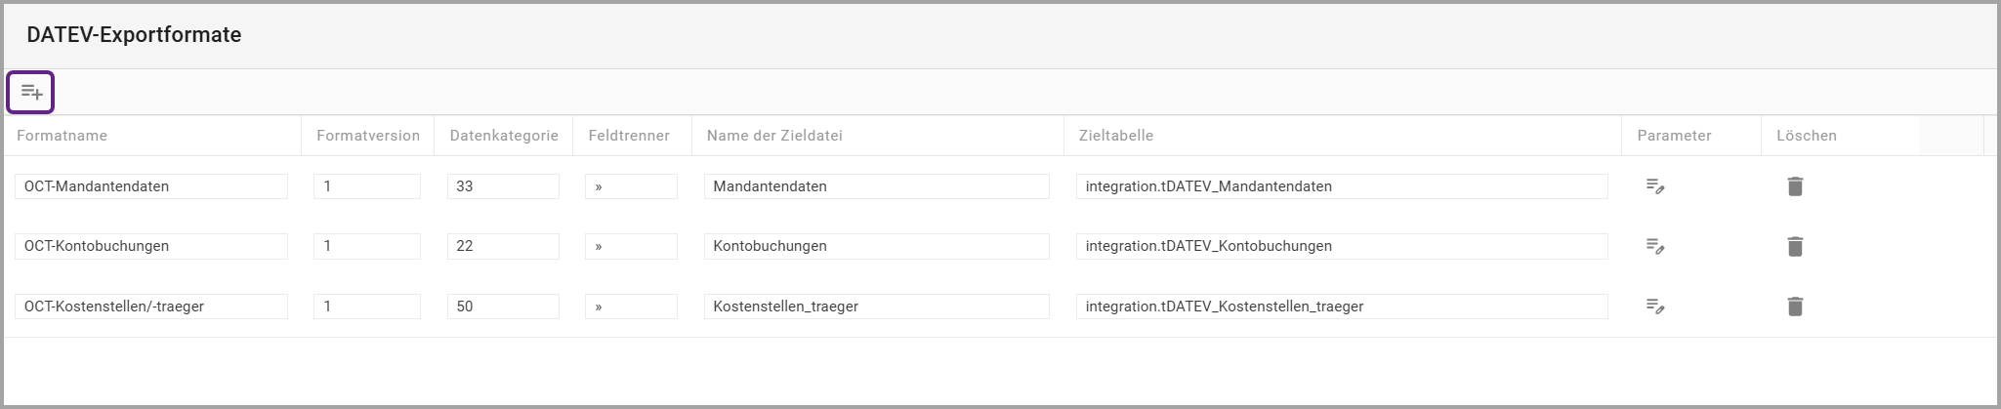The width and height of the screenshot is (2001, 409).
Task: Select the Datenkategorie field showing 50
Action: (503, 307)
